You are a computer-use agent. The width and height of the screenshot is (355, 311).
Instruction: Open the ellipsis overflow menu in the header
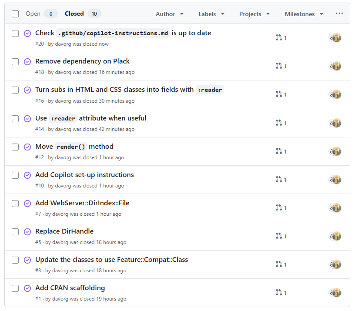(x=339, y=13)
